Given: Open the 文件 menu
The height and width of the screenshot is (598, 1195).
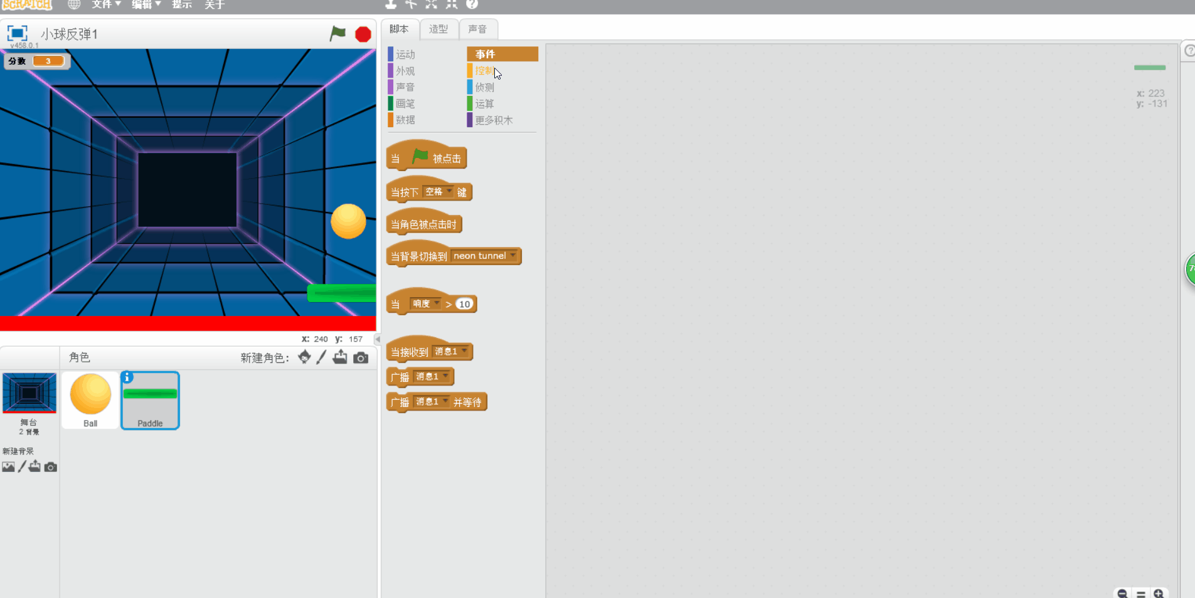Looking at the screenshot, I should tap(106, 4).
